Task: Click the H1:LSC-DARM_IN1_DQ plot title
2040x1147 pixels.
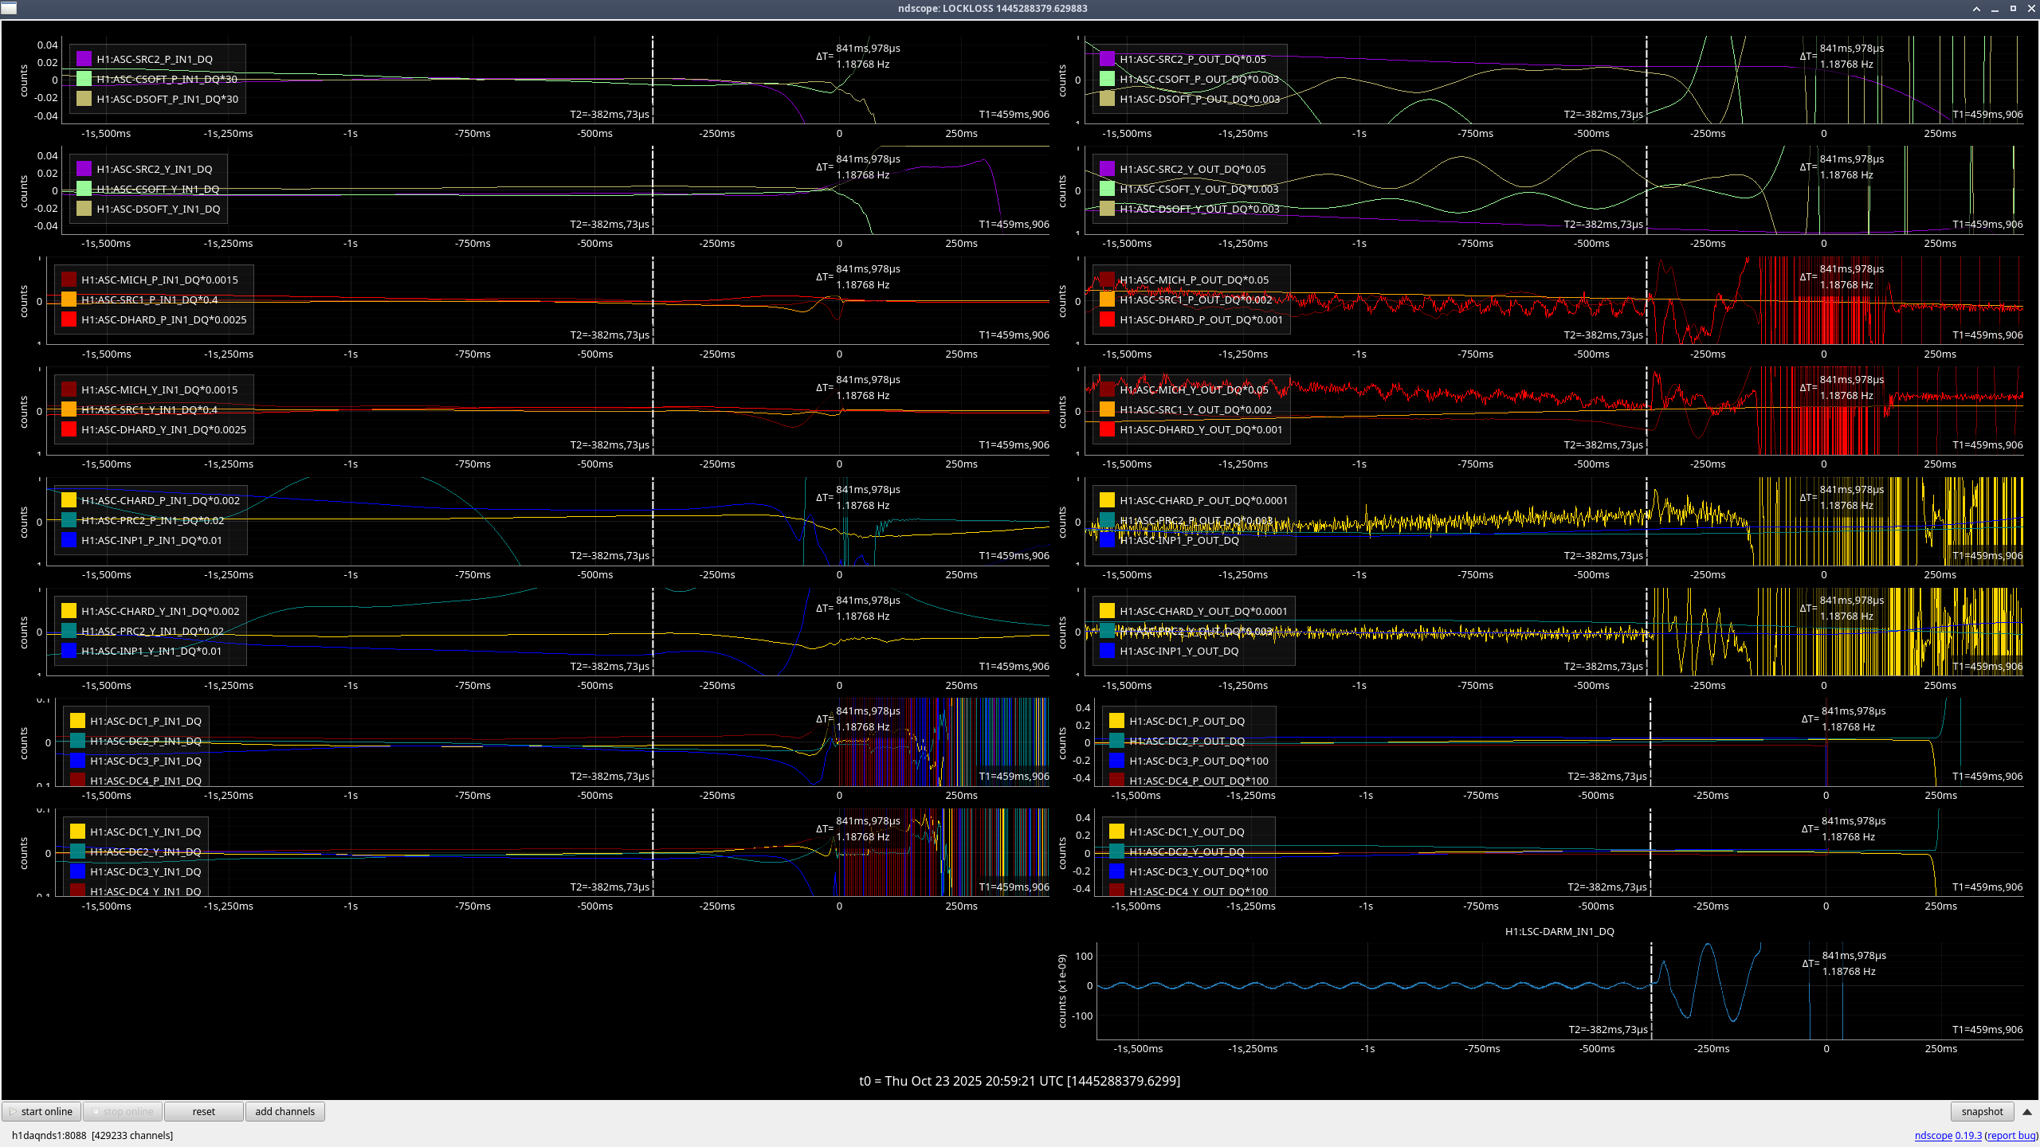Action: pos(1559,931)
